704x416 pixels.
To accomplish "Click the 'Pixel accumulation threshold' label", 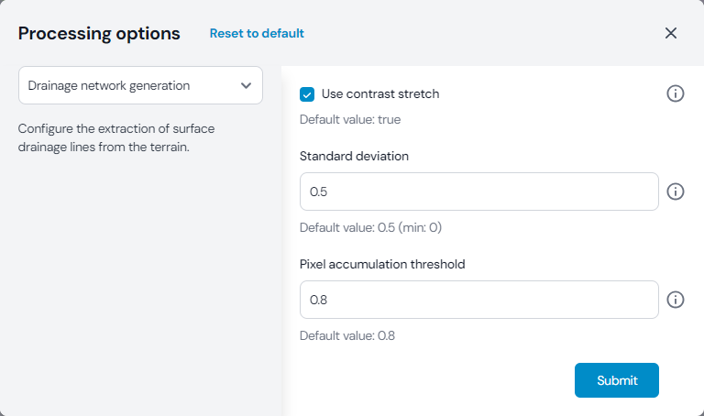I will [x=382, y=264].
